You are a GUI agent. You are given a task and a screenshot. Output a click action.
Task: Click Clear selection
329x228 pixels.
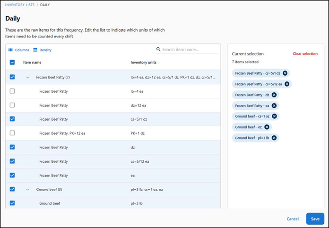coord(305,54)
